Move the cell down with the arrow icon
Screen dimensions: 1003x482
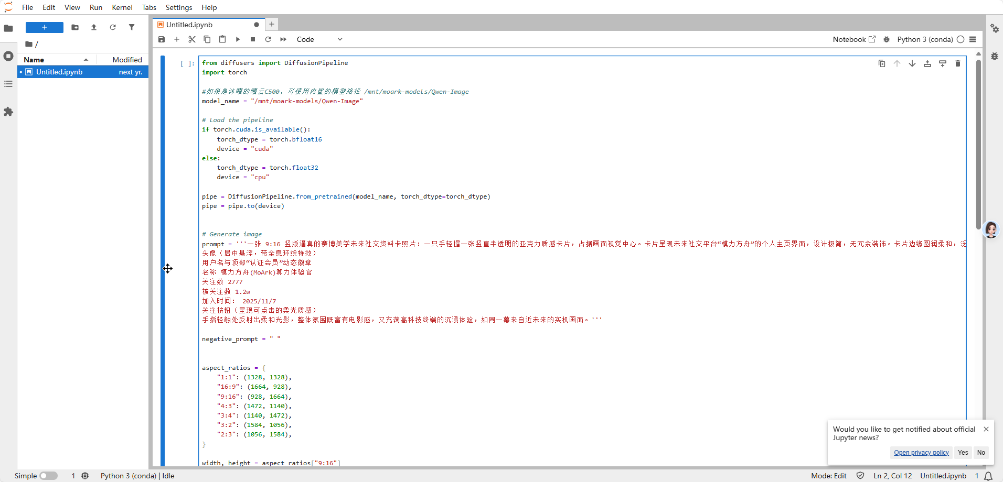click(912, 63)
